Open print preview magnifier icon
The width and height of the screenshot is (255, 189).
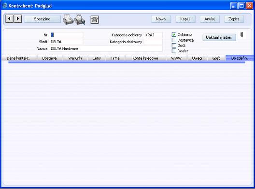pyautogui.click(x=80, y=19)
